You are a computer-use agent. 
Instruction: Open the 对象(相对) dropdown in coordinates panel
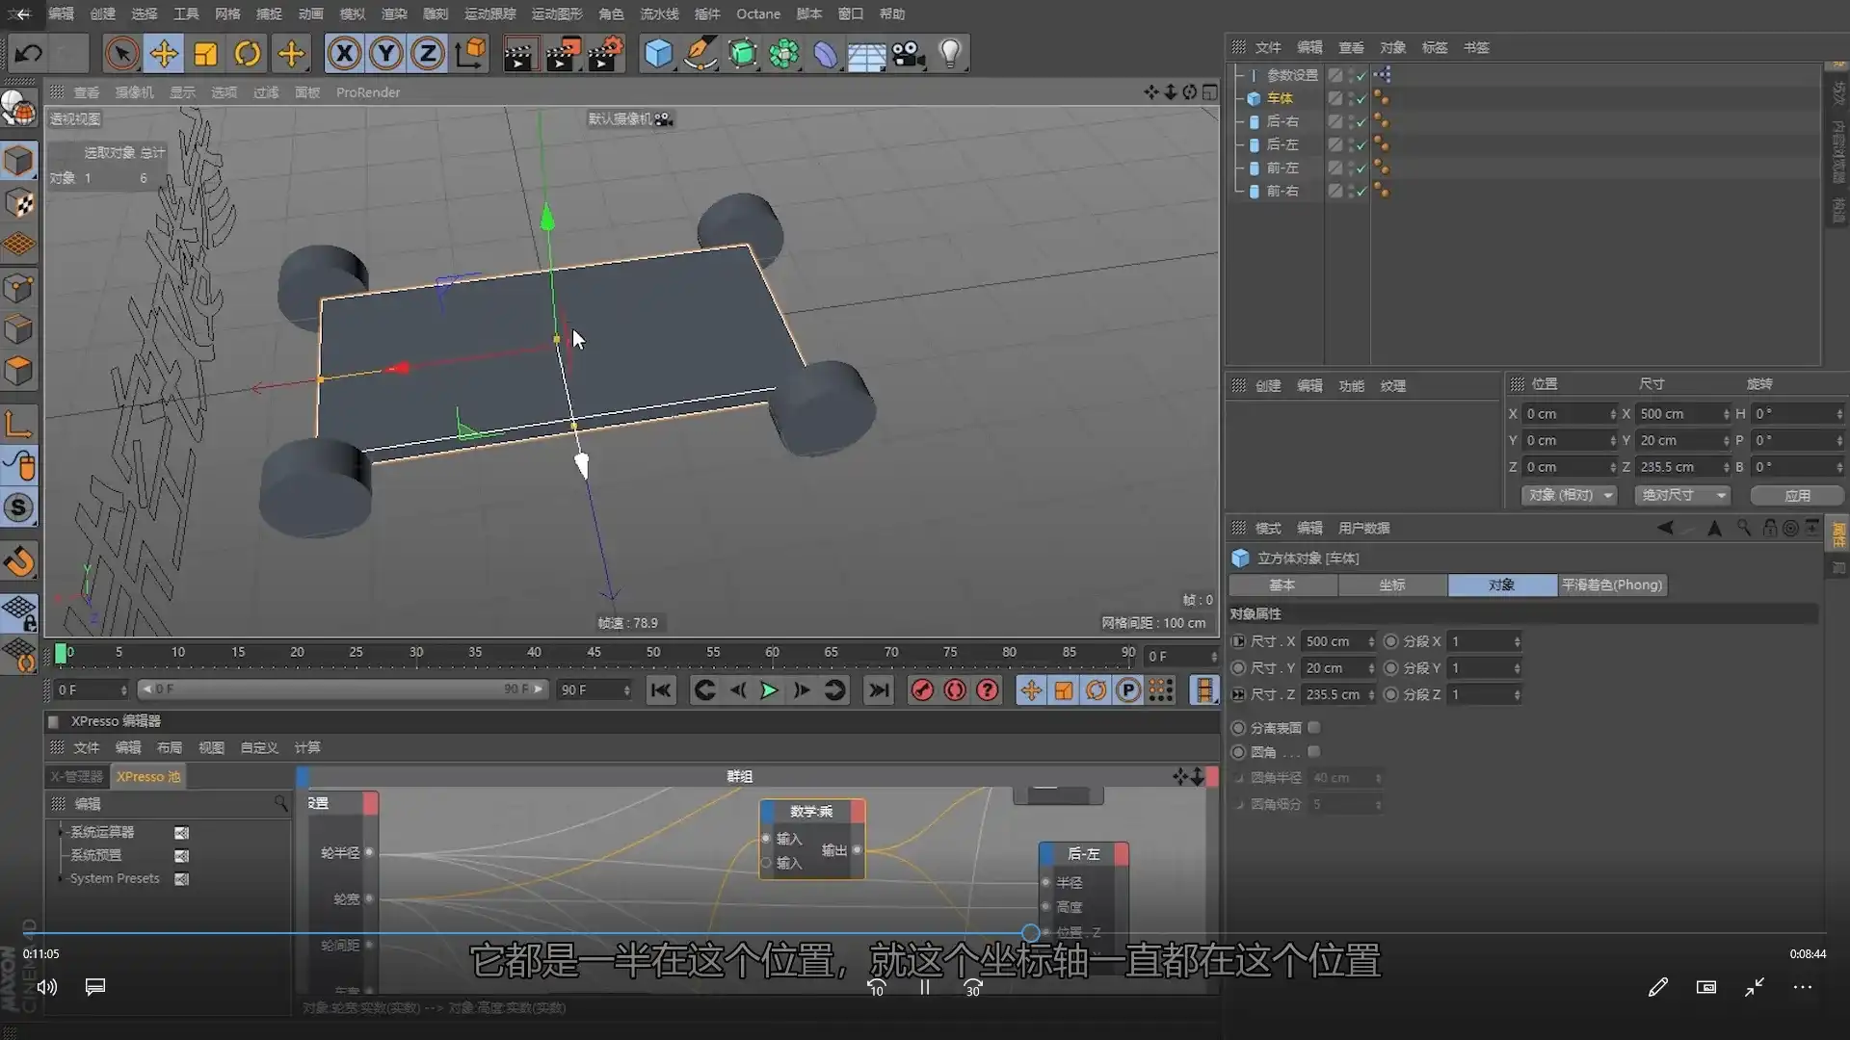[1568, 495]
